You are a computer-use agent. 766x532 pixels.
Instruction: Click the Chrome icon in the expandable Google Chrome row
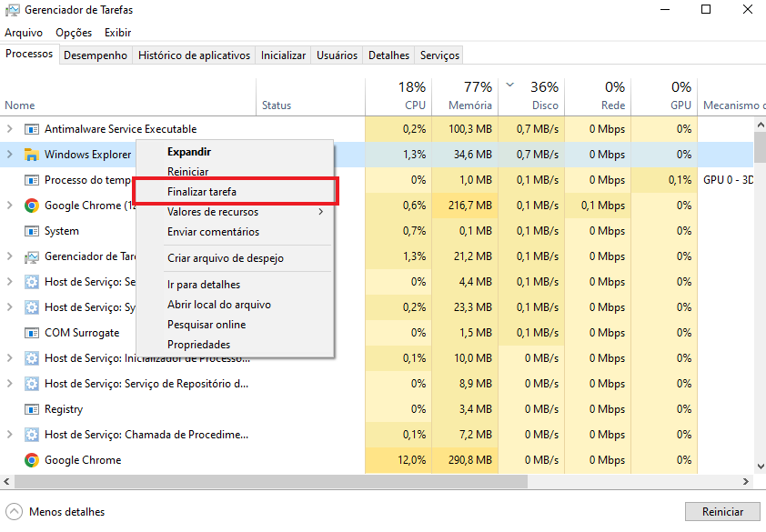[x=32, y=206]
